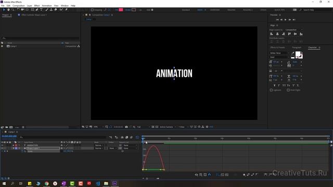Step to next frame in Preview
Viewport: 333px width, 187px height.
(290, 20)
